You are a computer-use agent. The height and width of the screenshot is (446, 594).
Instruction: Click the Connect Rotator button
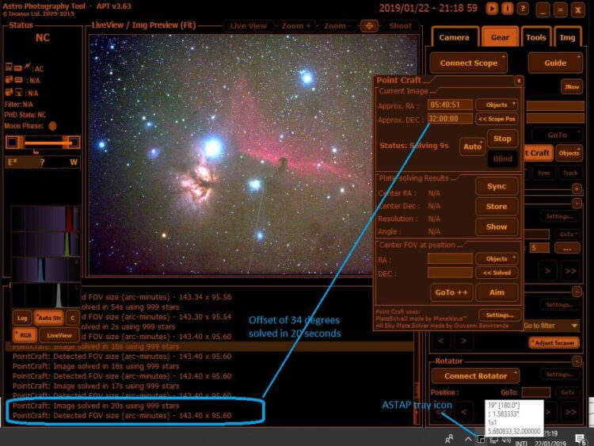(475, 376)
